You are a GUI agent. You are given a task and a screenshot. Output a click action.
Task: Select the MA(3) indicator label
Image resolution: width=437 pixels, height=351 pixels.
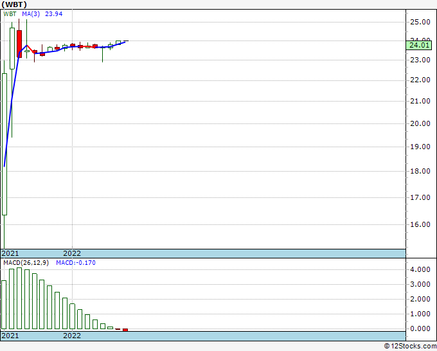[31, 14]
